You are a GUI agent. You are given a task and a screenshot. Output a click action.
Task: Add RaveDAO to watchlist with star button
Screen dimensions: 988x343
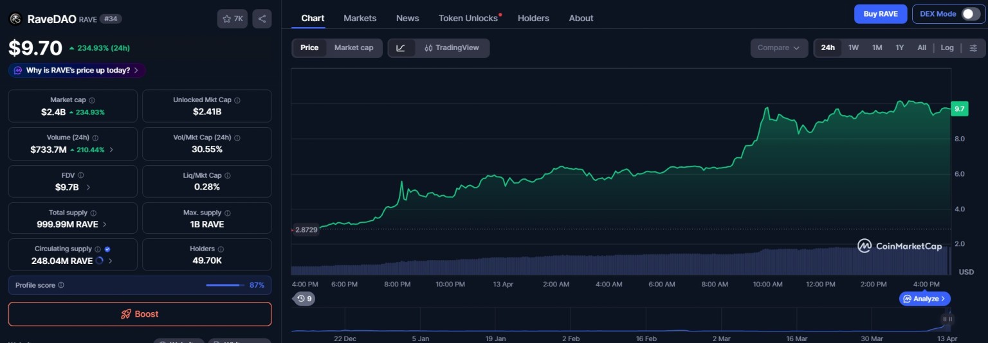[x=232, y=19]
